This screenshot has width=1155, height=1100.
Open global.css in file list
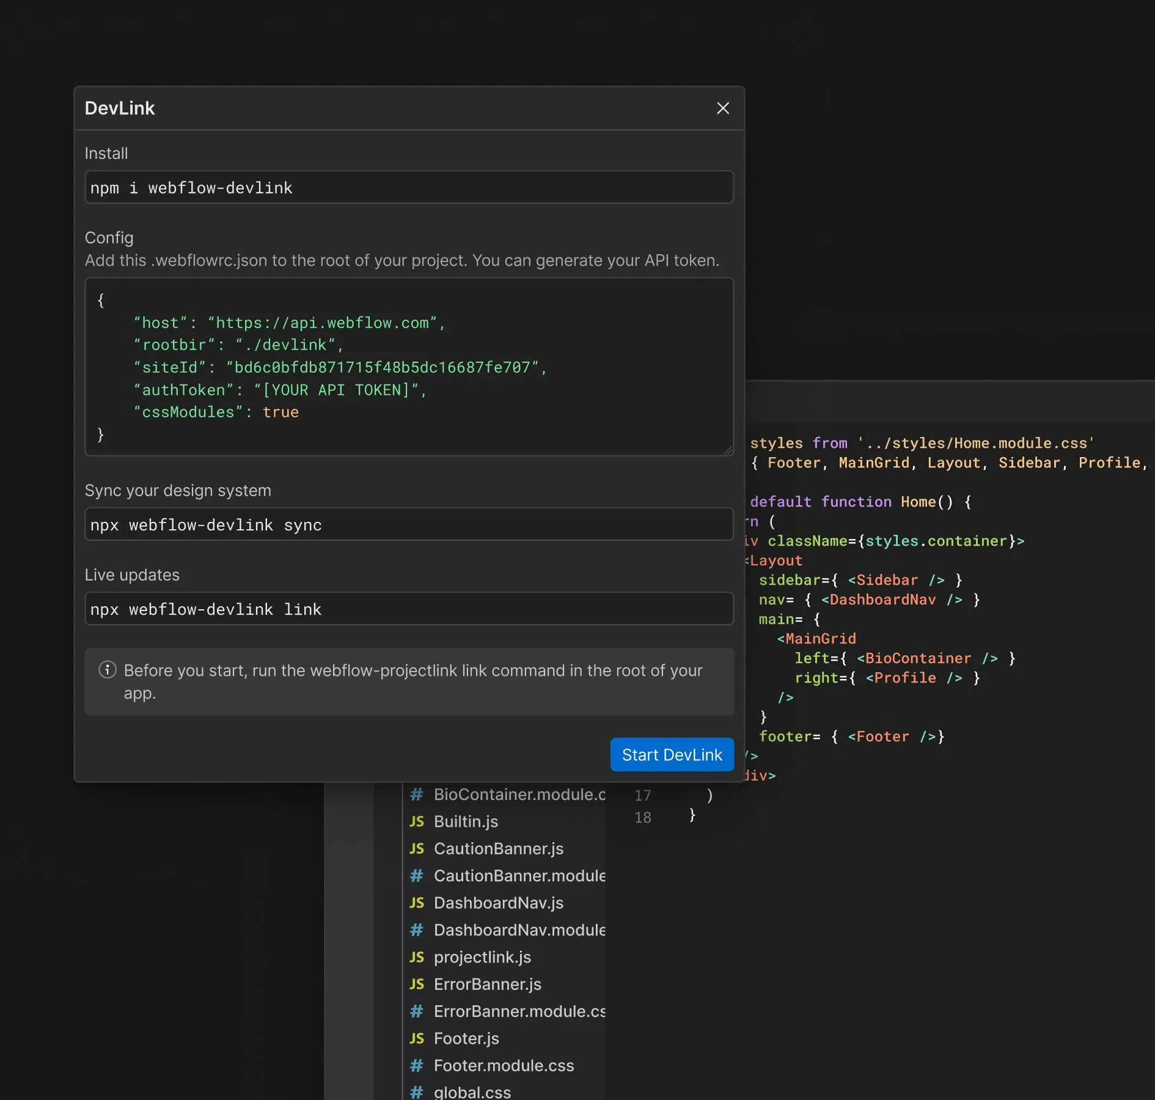pyautogui.click(x=472, y=1092)
